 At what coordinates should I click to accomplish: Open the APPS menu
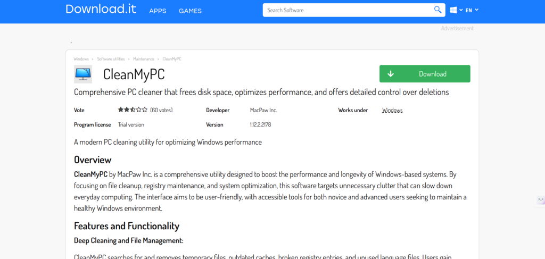click(158, 11)
